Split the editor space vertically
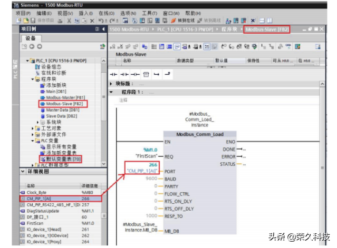 click(269, 21)
